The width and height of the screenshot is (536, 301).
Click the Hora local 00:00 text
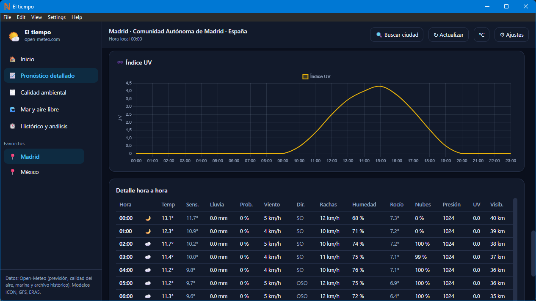(125, 39)
